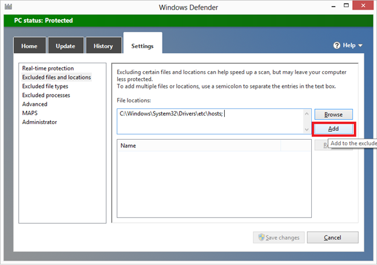Open Excluded processes settings

pyautogui.click(x=46, y=95)
